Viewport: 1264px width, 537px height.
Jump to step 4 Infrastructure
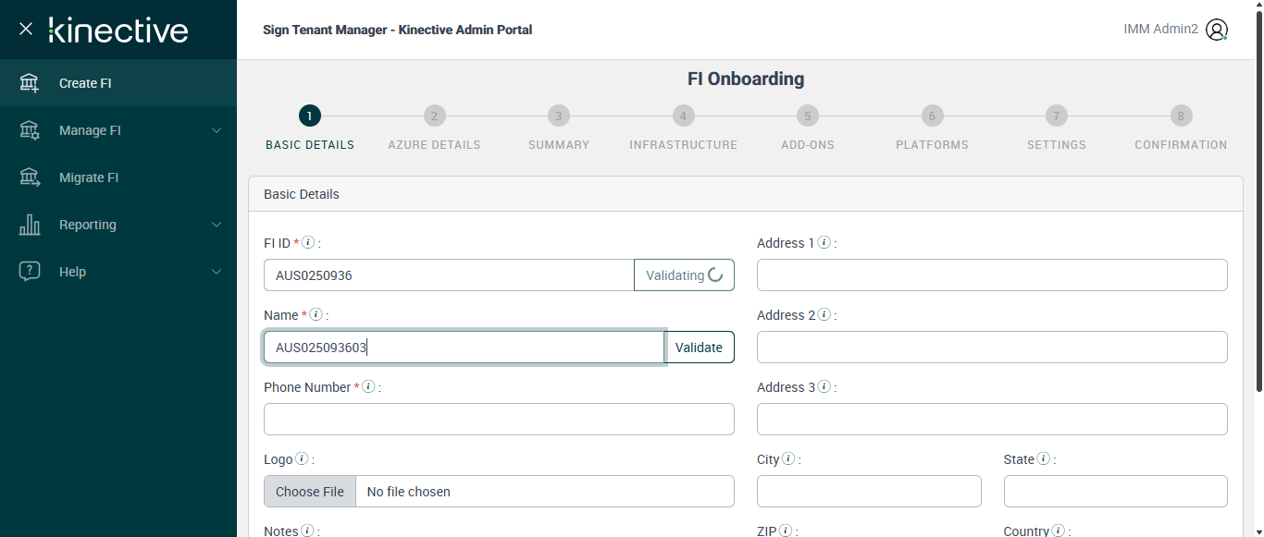coord(683,116)
